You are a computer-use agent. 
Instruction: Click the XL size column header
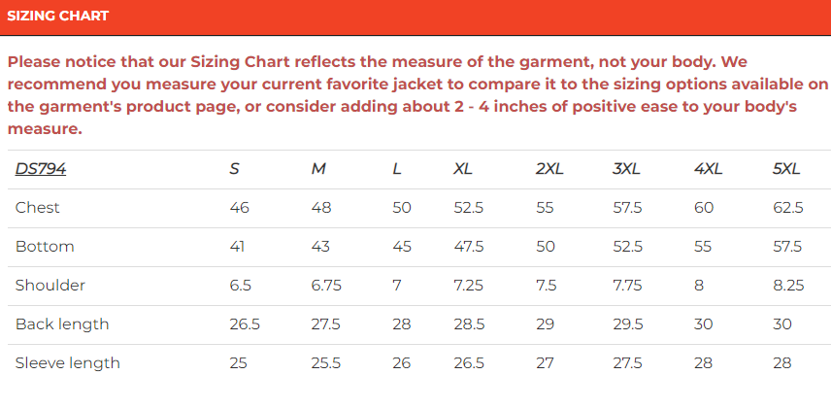point(463,169)
